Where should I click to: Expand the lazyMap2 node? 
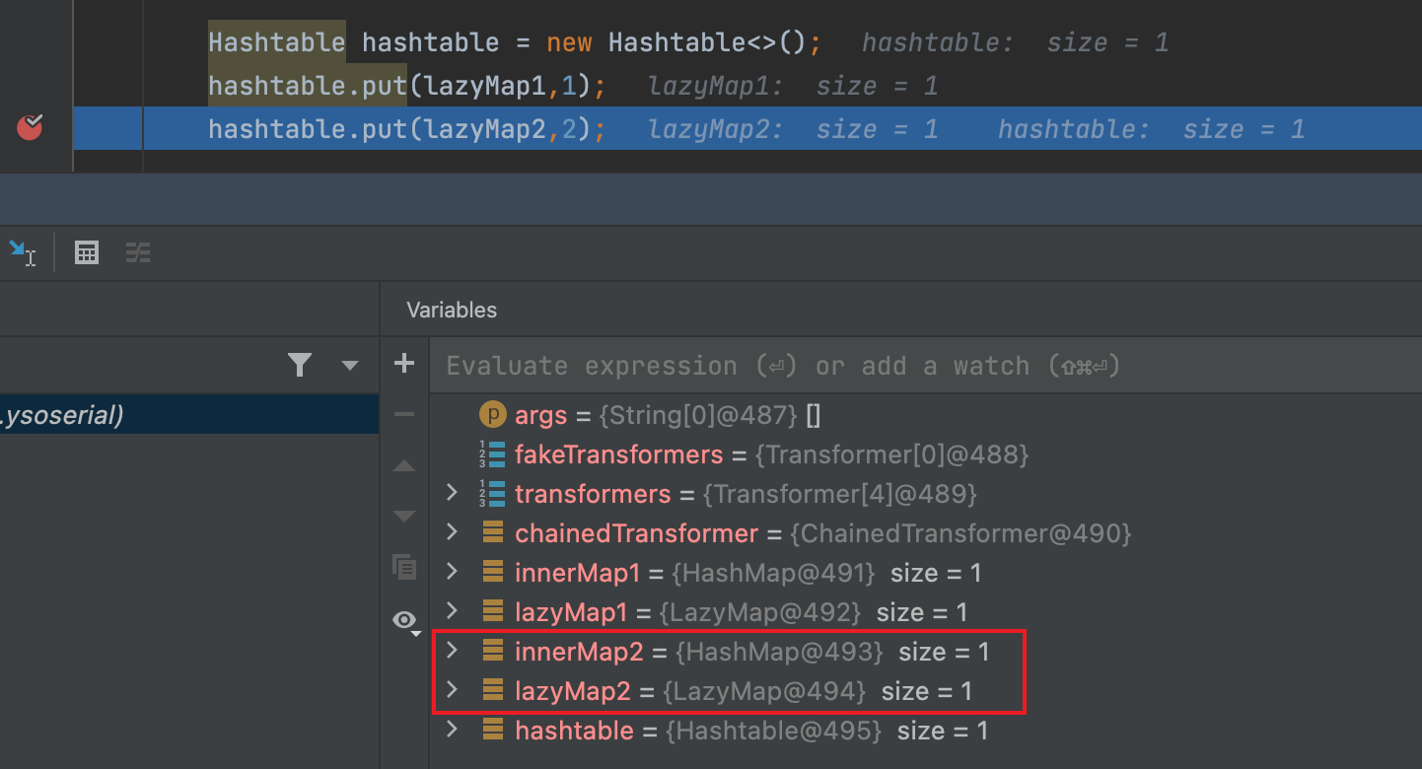click(452, 689)
